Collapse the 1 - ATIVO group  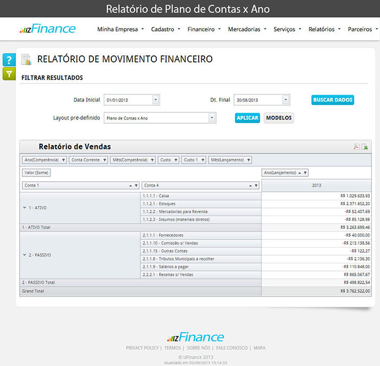[x=24, y=208]
